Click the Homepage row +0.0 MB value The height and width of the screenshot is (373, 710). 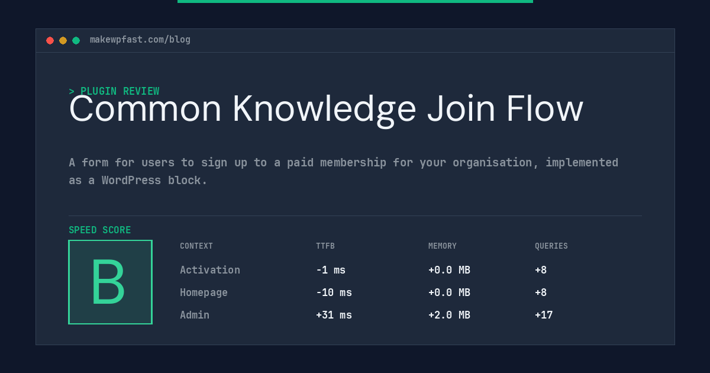point(449,292)
